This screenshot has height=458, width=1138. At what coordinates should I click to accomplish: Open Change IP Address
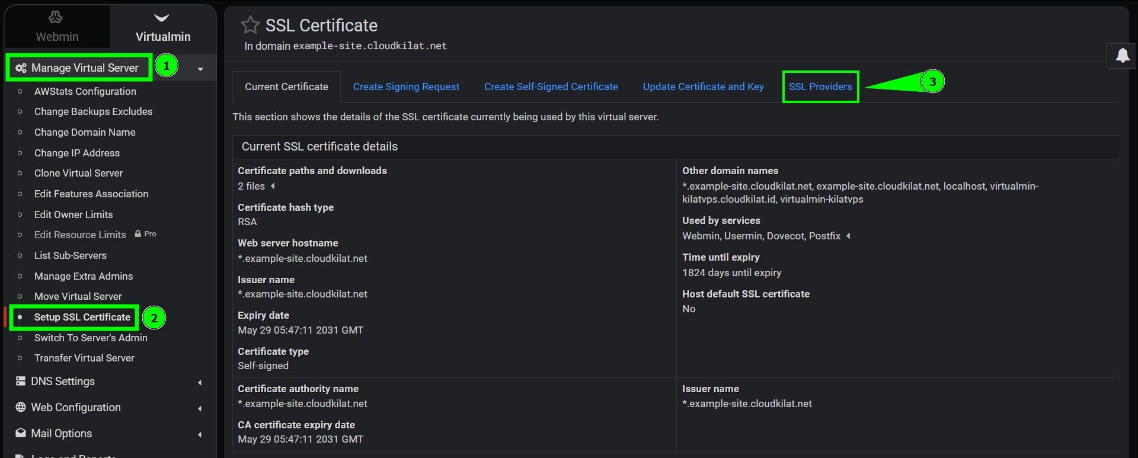click(77, 153)
